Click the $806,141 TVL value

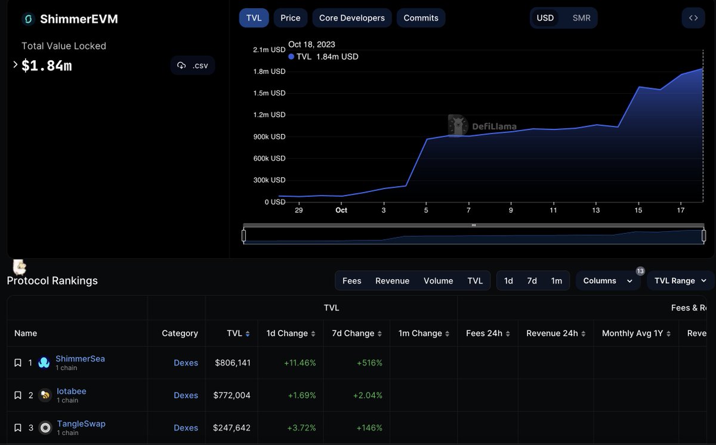coord(233,363)
